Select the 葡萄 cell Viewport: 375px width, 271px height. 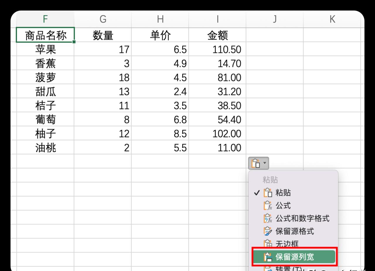coord(45,120)
